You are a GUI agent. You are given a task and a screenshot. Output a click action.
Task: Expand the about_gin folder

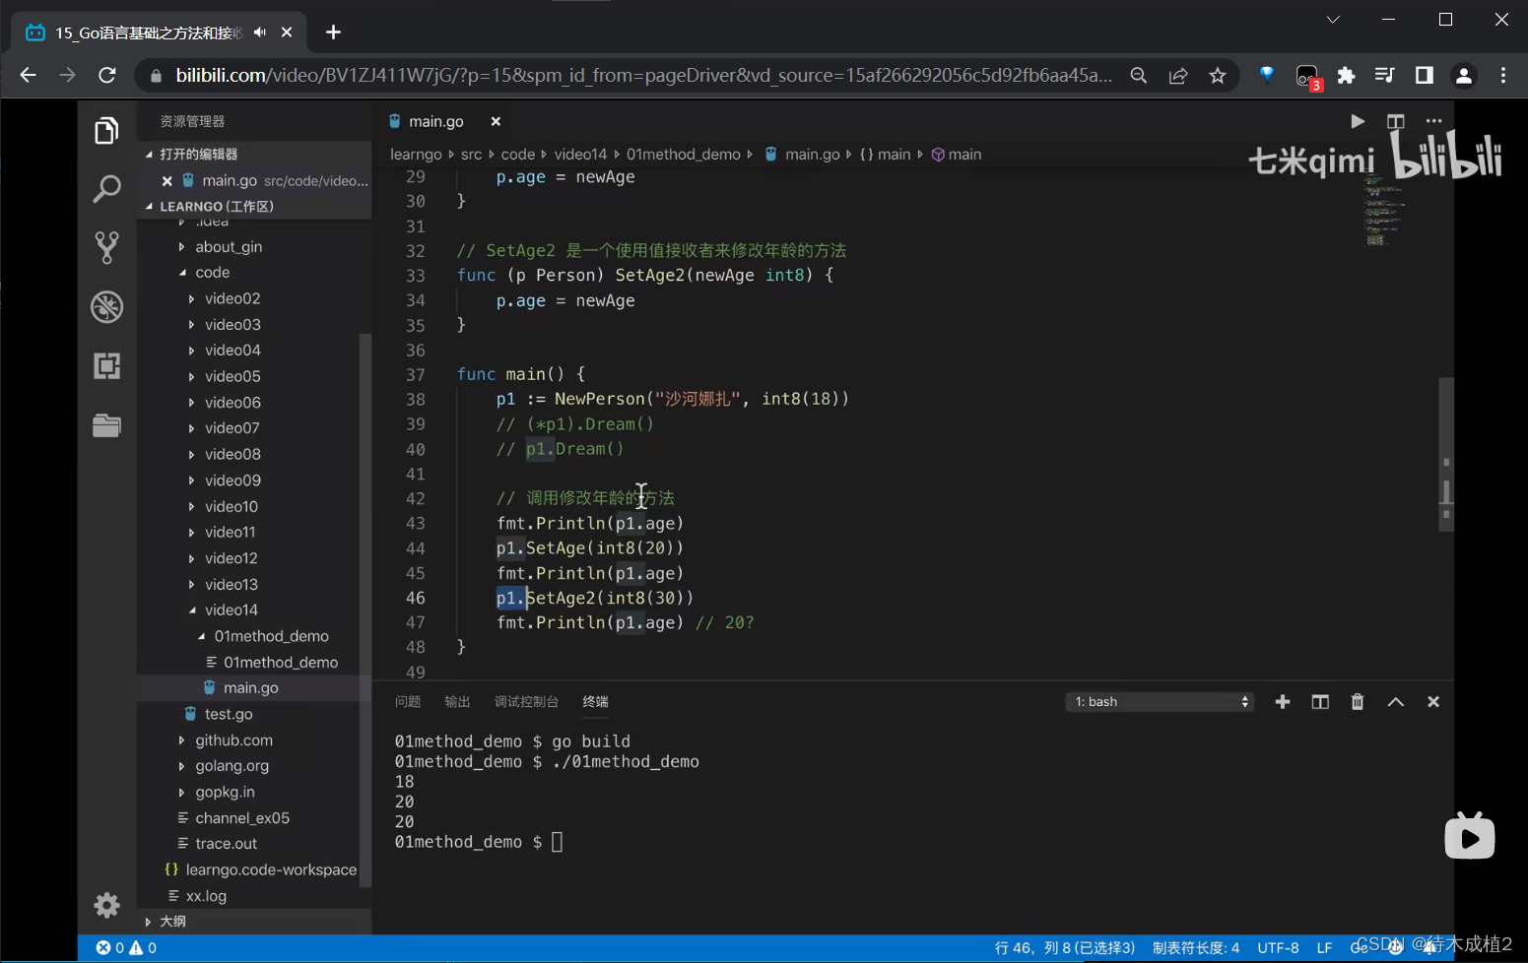point(229,246)
